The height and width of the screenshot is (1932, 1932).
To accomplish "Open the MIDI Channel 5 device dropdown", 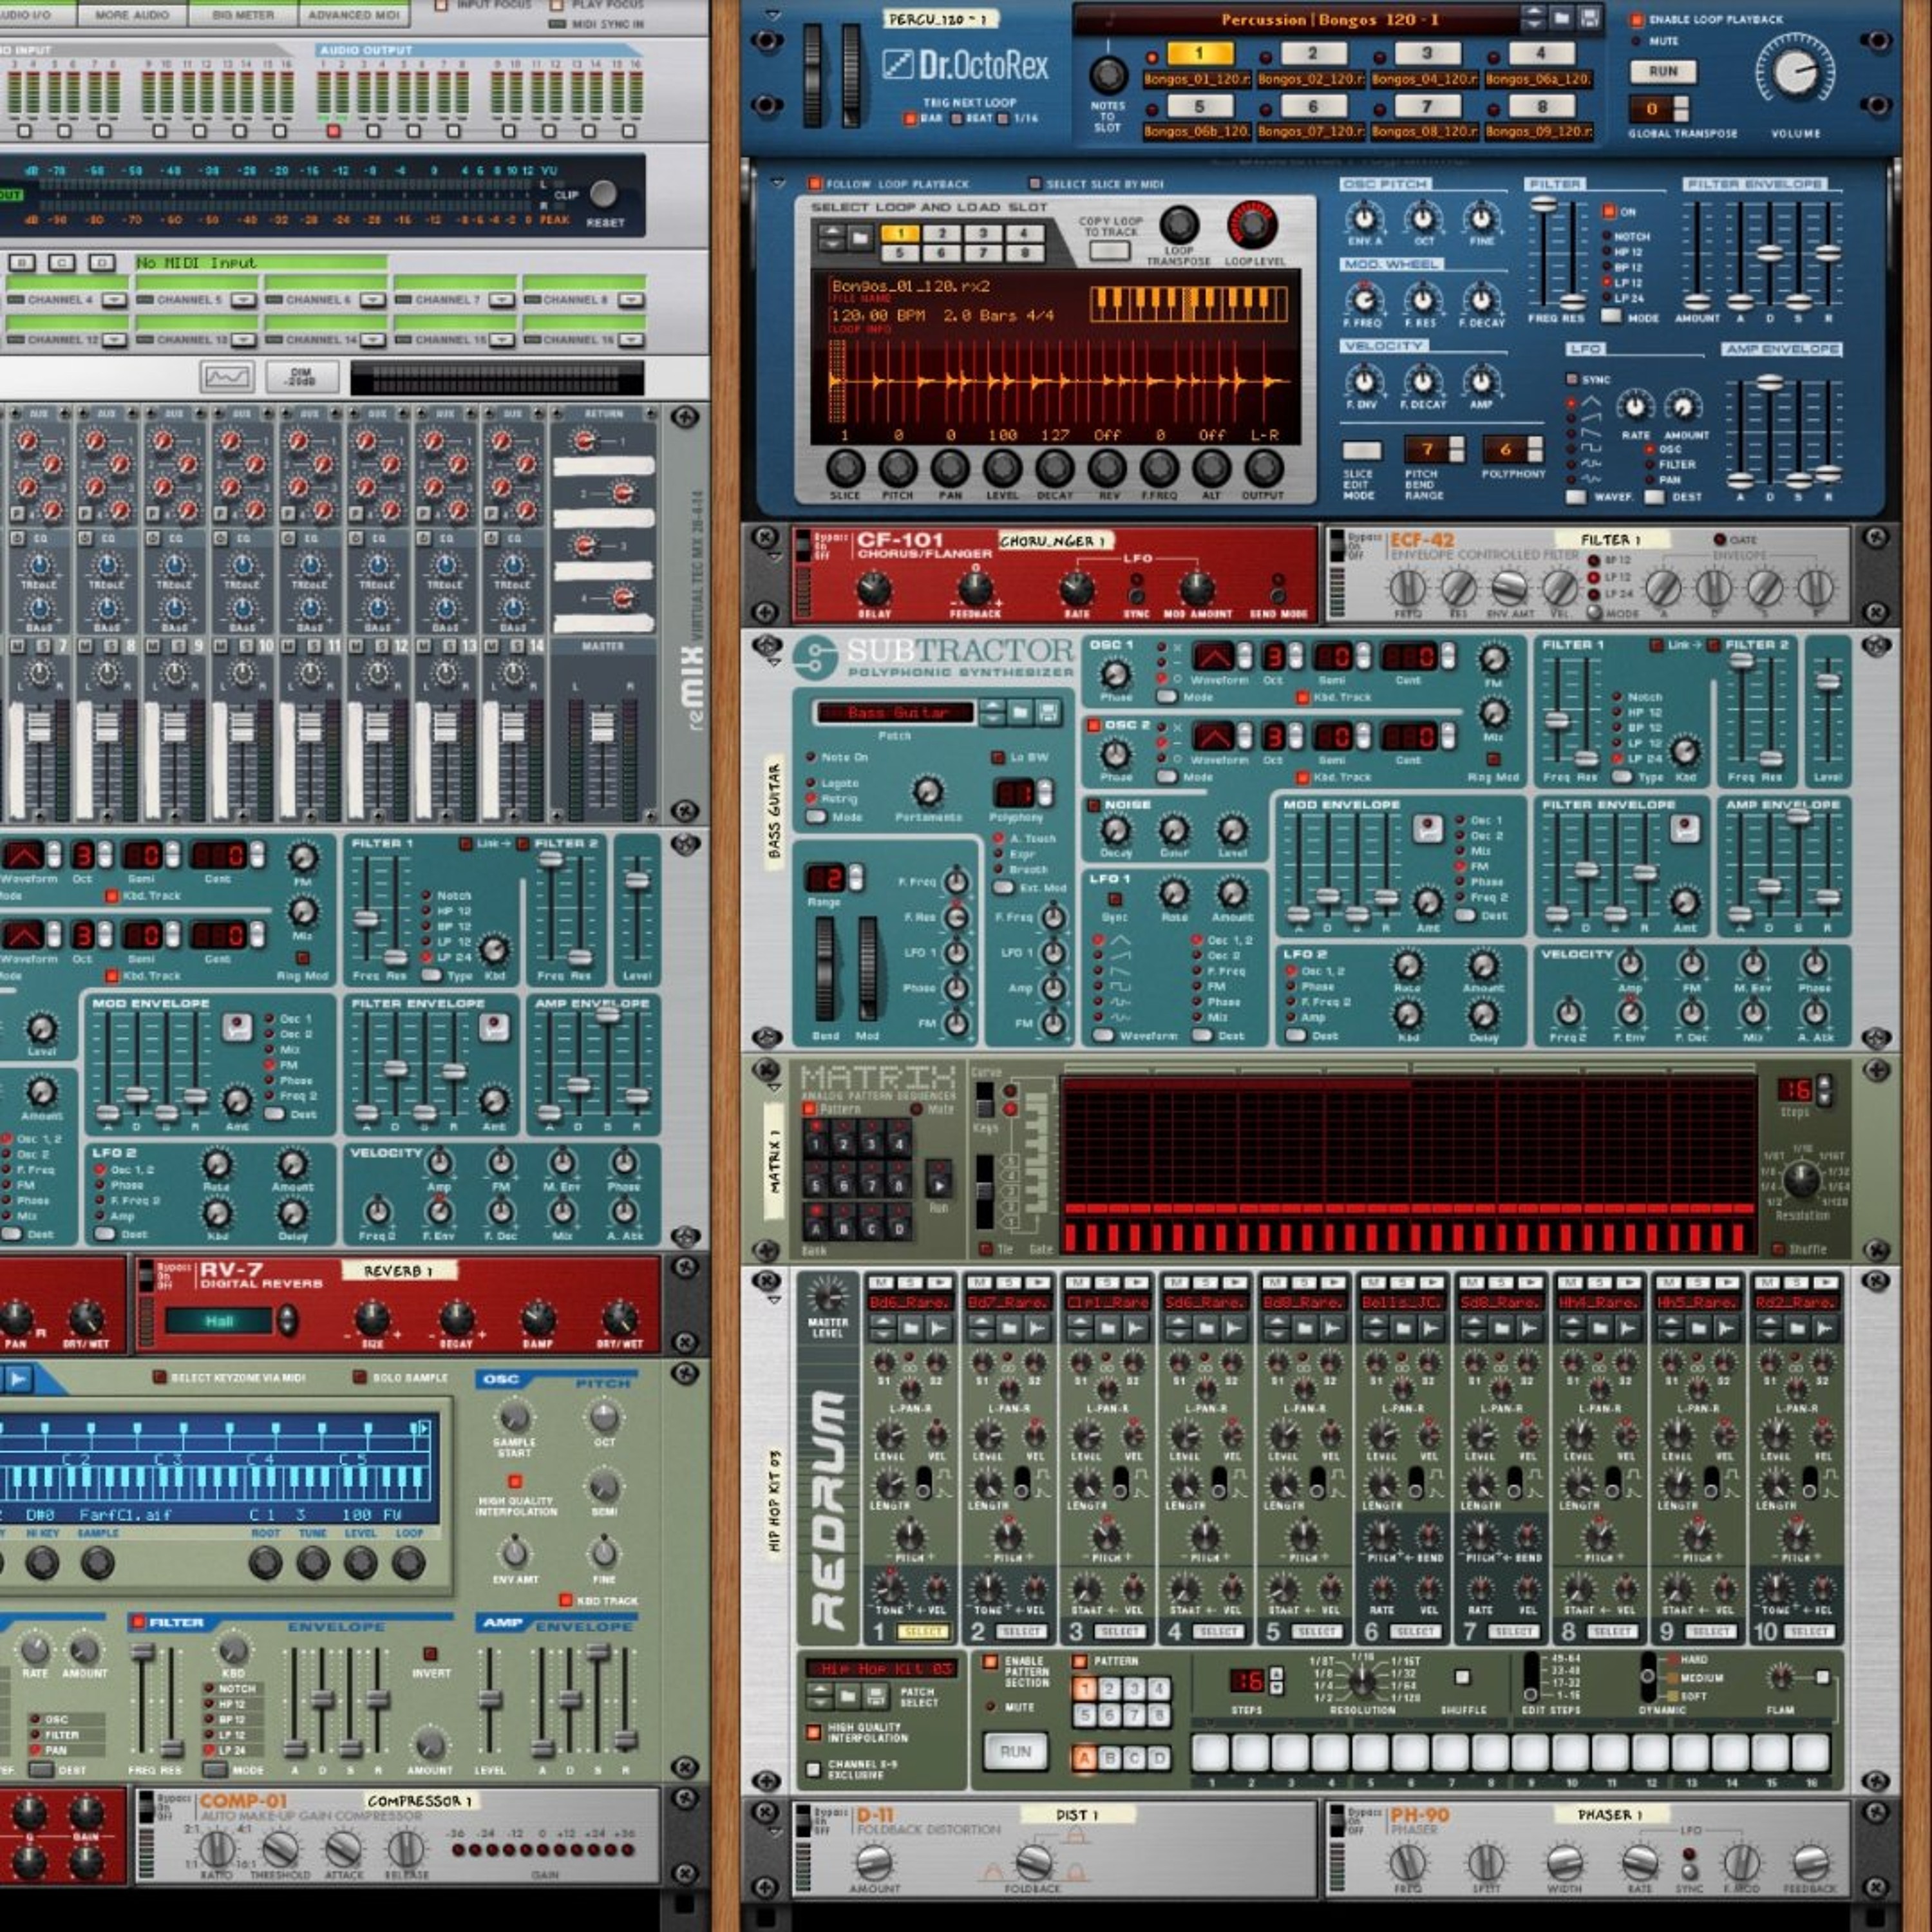I will (x=243, y=300).
